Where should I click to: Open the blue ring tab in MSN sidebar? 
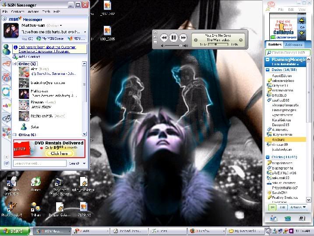[x=6, y=92]
